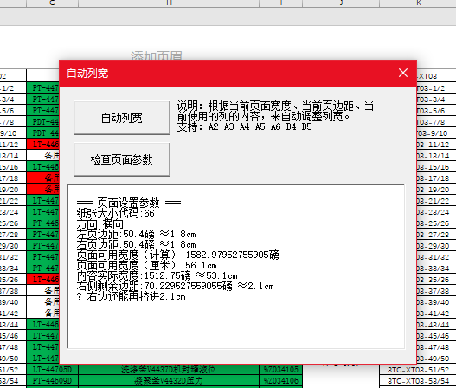Select column H header in the spreadsheet
Screen dimensions: 456x388
tap(169, 3)
